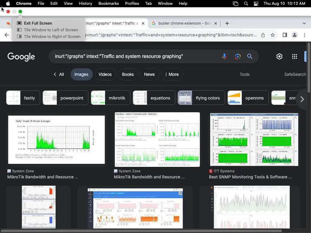The width and height of the screenshot is (311, 233).
Task: Open the Help menu
Action: pos(183,3)
